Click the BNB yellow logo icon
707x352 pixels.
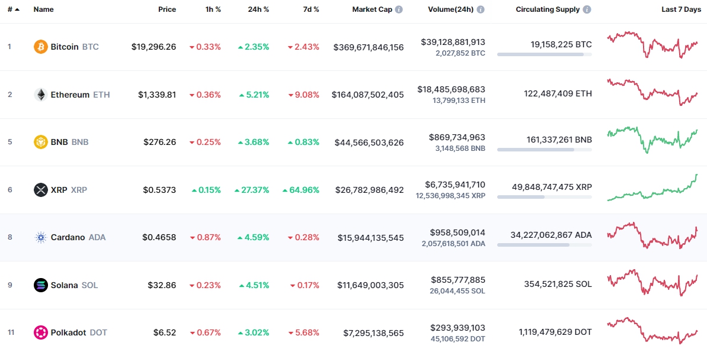[40, 142]
